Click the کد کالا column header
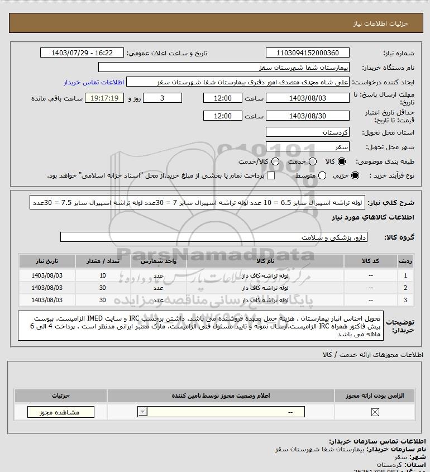Screen dimensions: 430x472 point(370,261)
